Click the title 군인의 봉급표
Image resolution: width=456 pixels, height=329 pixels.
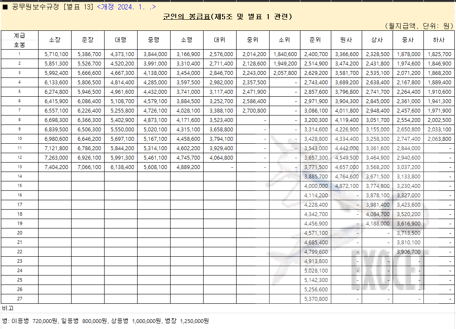click(186, 17)
